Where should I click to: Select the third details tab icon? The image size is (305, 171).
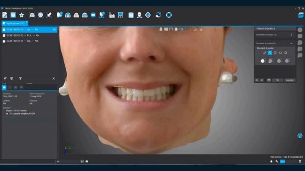[x=16, y=87]
